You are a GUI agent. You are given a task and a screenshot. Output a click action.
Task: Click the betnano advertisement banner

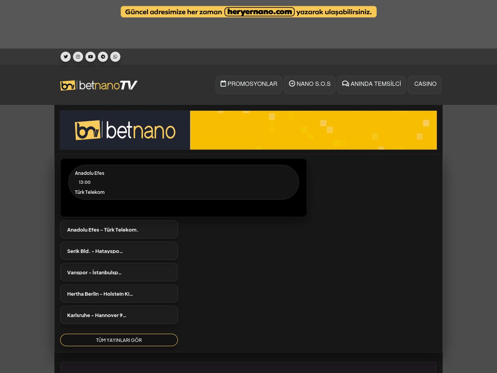click(248, 130)
